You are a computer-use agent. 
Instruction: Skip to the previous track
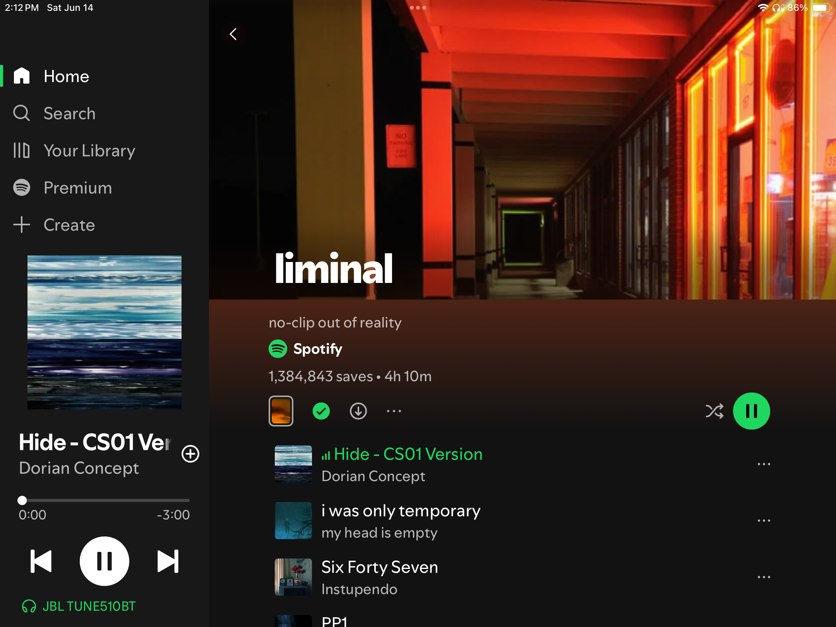point(41,561)
